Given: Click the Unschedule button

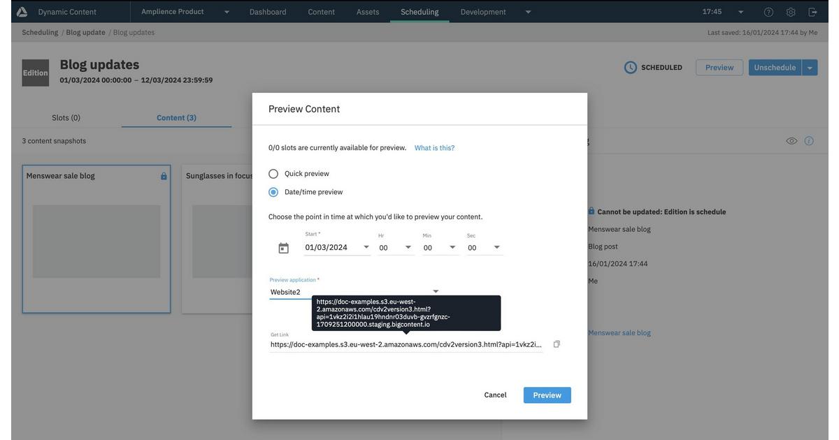Looking at the screenshot, I should (x=775, y=68).
